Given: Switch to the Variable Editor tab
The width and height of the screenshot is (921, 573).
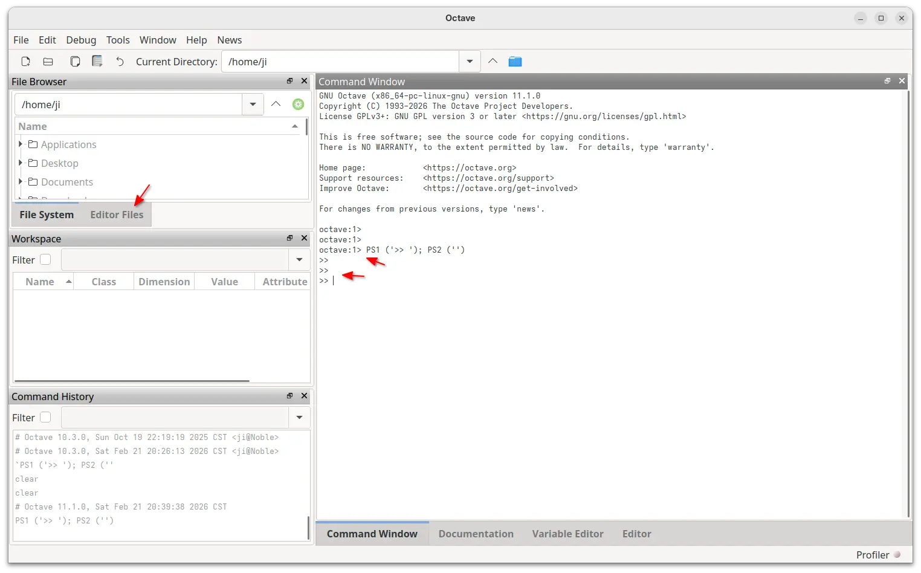Looking at the screenshot, I should click(567, 534).
